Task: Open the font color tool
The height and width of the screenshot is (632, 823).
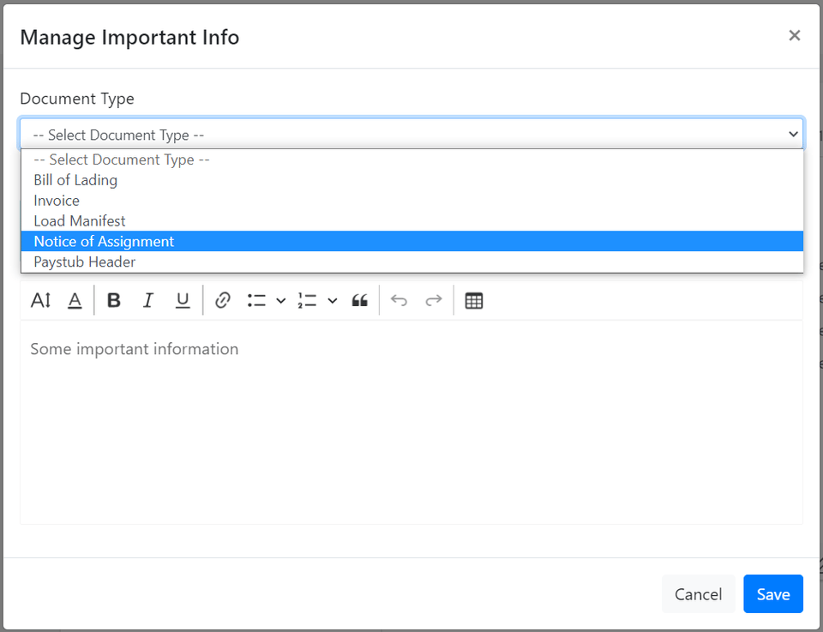Action: click(75, 300)
